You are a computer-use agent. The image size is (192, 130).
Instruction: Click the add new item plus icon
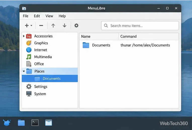tap(27, 25)
